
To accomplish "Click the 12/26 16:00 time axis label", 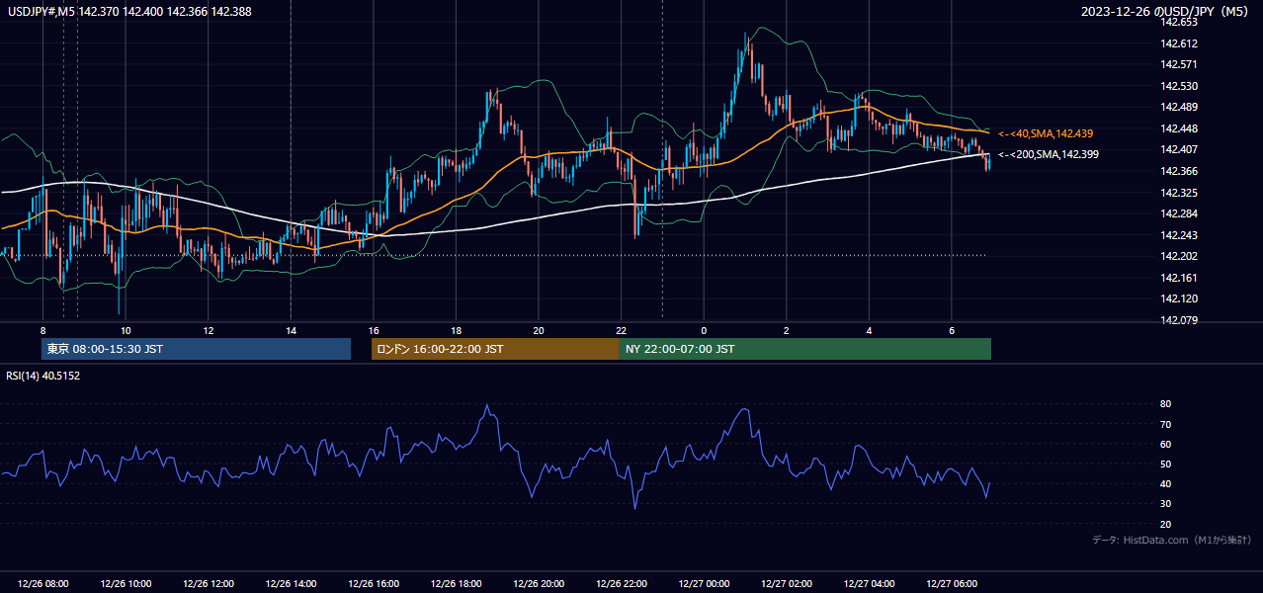I will pyautogui.click(x=374, y=584).
